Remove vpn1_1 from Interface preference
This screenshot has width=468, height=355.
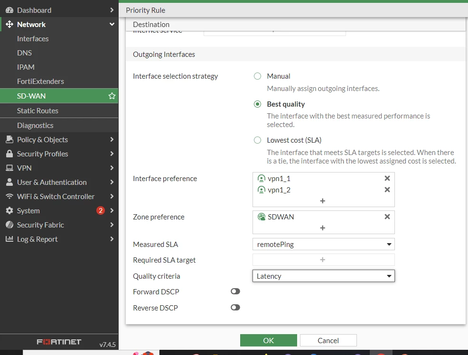point(387,178)
